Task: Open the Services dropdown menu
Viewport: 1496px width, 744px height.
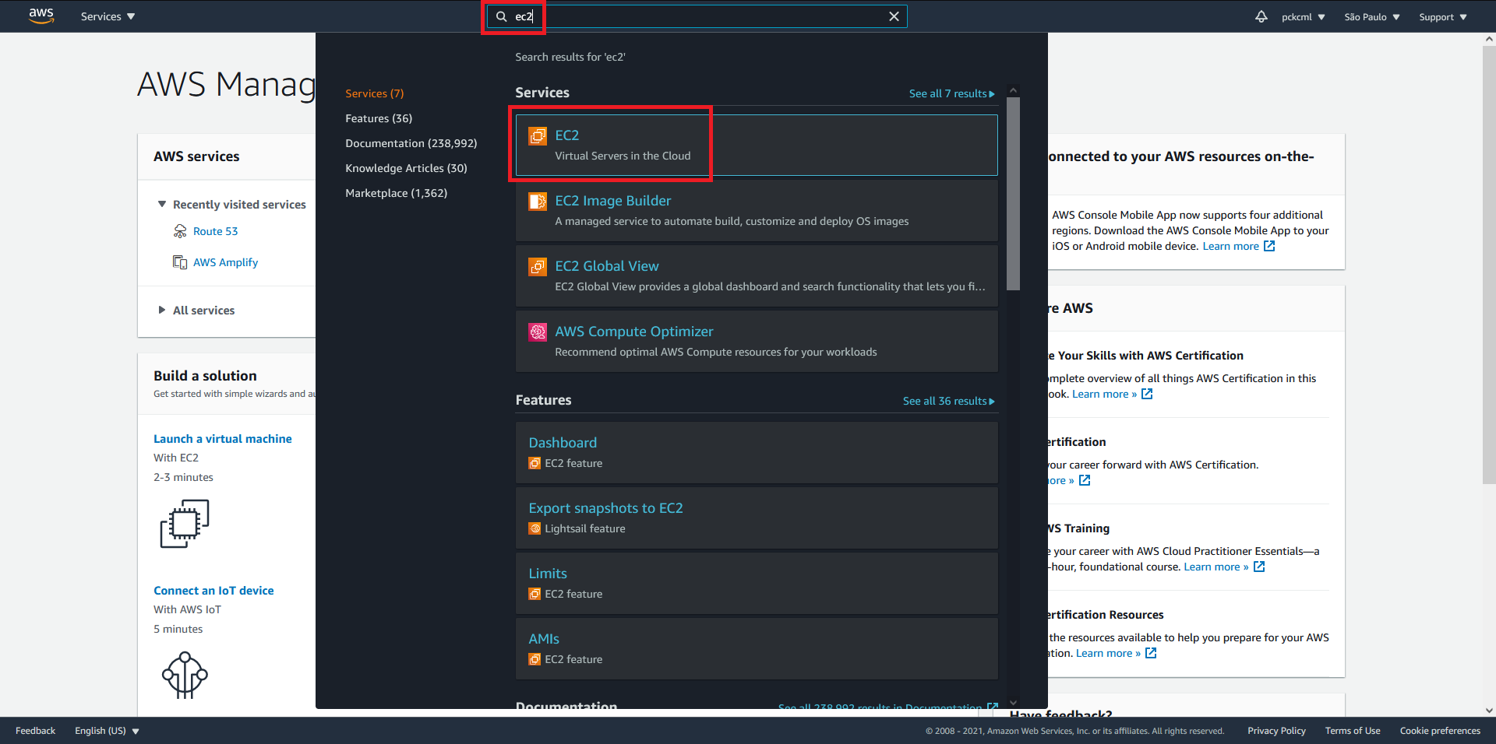Action: tap(107, 16)
